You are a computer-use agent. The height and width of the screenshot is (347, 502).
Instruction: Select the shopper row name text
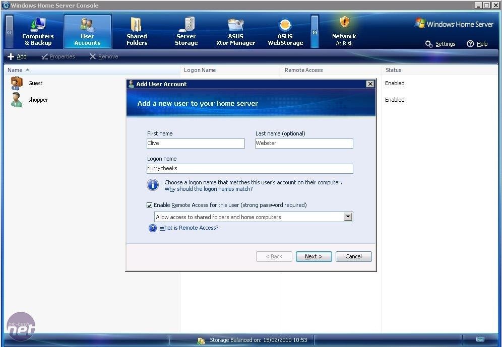38,100
